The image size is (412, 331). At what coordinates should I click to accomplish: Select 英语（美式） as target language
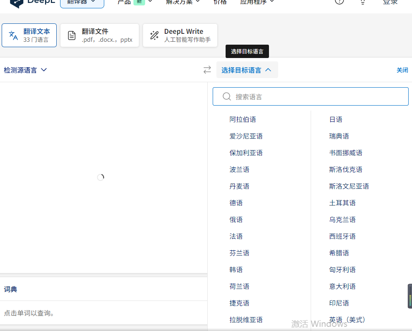tap(347, 320)
